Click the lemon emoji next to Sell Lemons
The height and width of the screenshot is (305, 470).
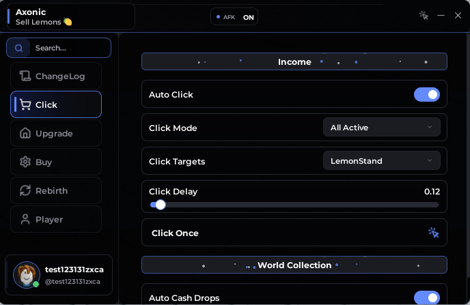click(x=68, y=22)
